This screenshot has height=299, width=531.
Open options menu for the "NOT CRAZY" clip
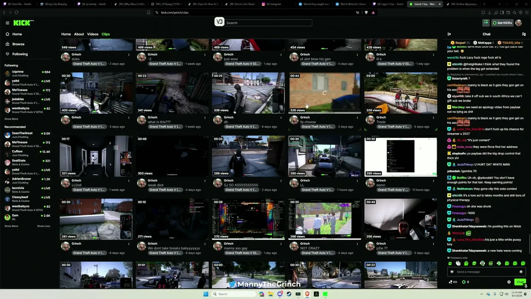pyautogui.click(x=357, y=244)
